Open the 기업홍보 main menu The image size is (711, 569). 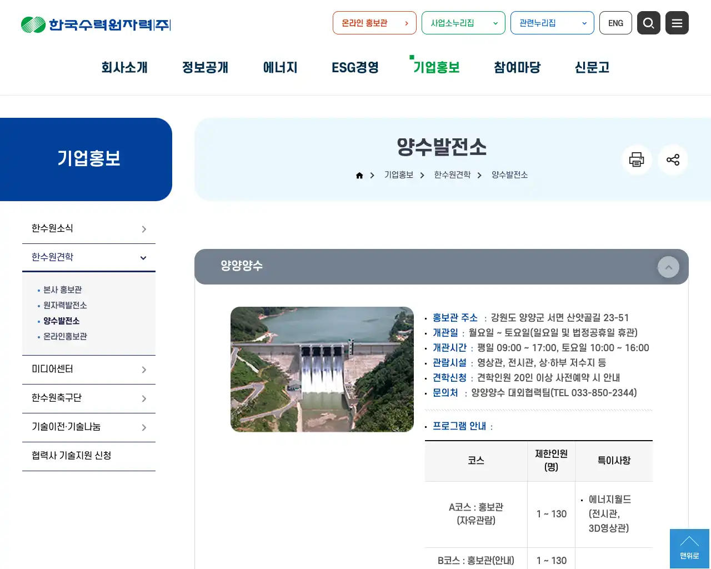436,67
